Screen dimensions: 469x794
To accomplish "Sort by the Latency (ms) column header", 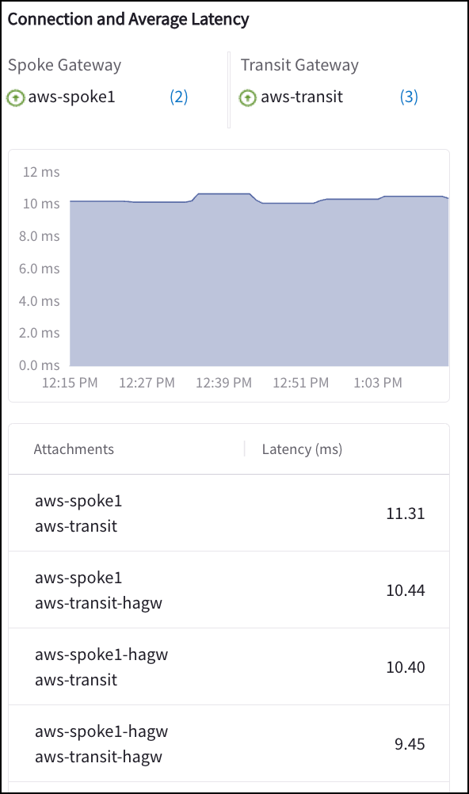I will tap(302, 449).
